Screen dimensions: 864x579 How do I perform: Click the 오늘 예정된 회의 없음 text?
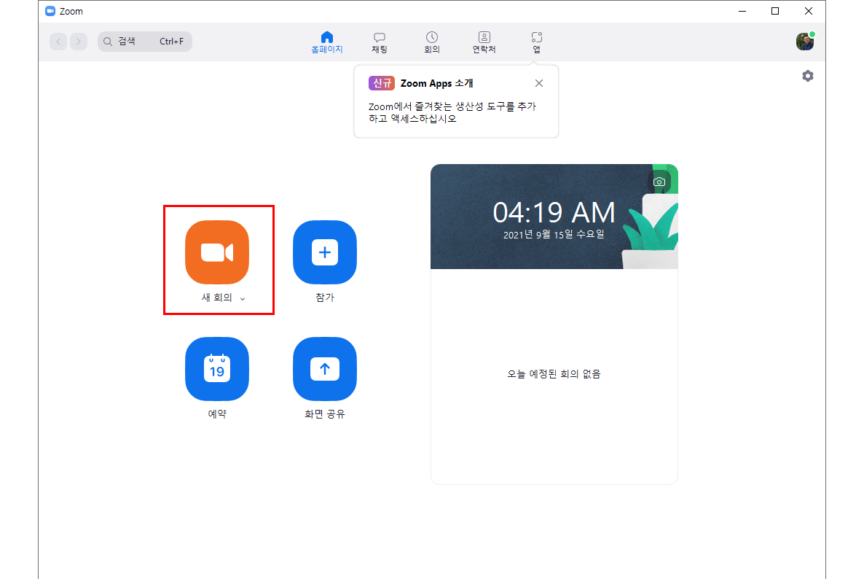coord(554,374)
